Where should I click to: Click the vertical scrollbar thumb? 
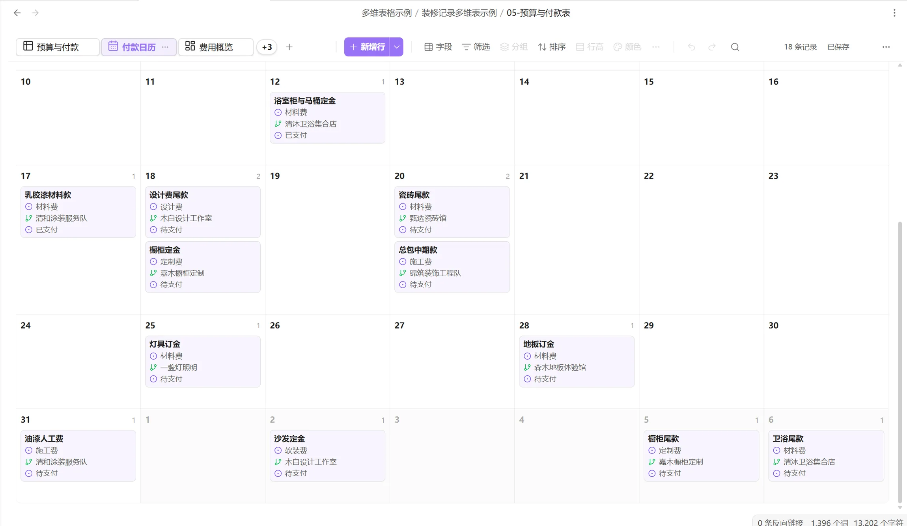click(x=900, y=363)
